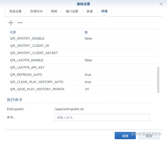Click empty value cell of QM_SPOTIFY_CLIENT_SECRET
Screen dimensions: 167x141
pyautogui.click(x=120, y=53)
